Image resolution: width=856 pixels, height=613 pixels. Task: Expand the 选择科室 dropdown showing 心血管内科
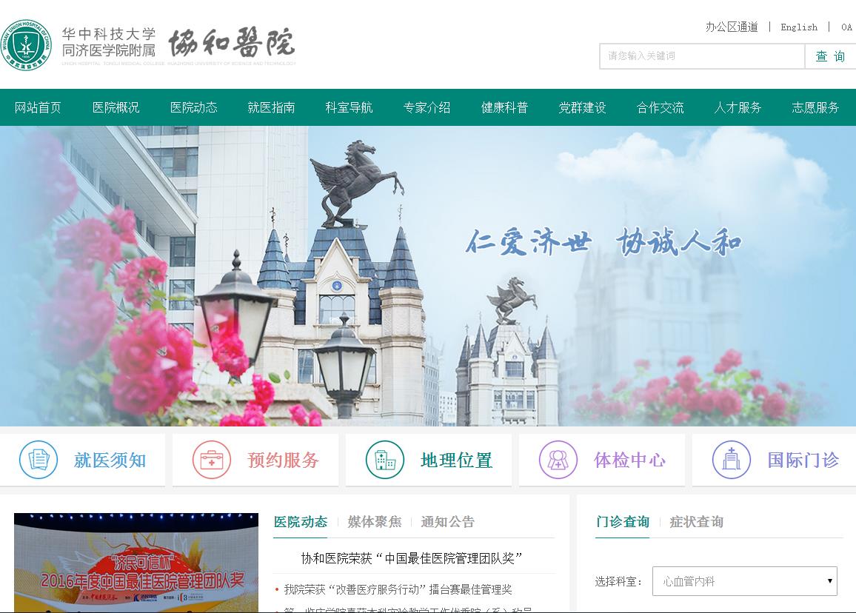[745, 581]
